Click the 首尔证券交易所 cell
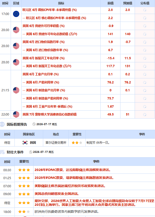155x217 pixels. click(56, 143)
